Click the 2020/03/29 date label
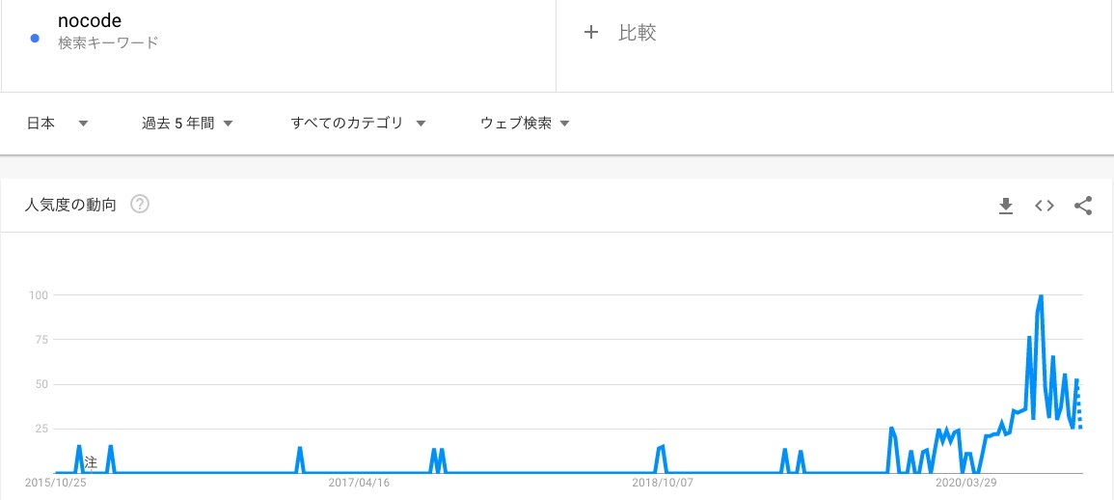Screen dimensions: 1114x500 [965, 482]
